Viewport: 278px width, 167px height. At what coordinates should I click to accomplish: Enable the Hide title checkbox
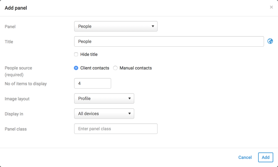(76, 54)
